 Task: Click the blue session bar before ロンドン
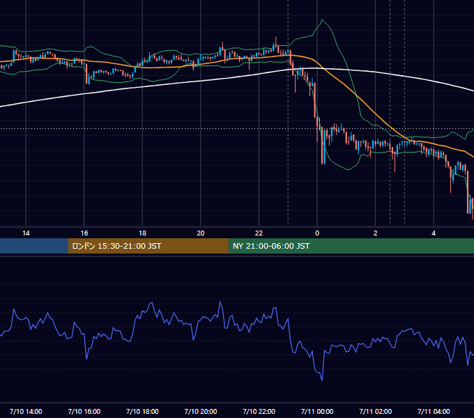coord(34,246)
